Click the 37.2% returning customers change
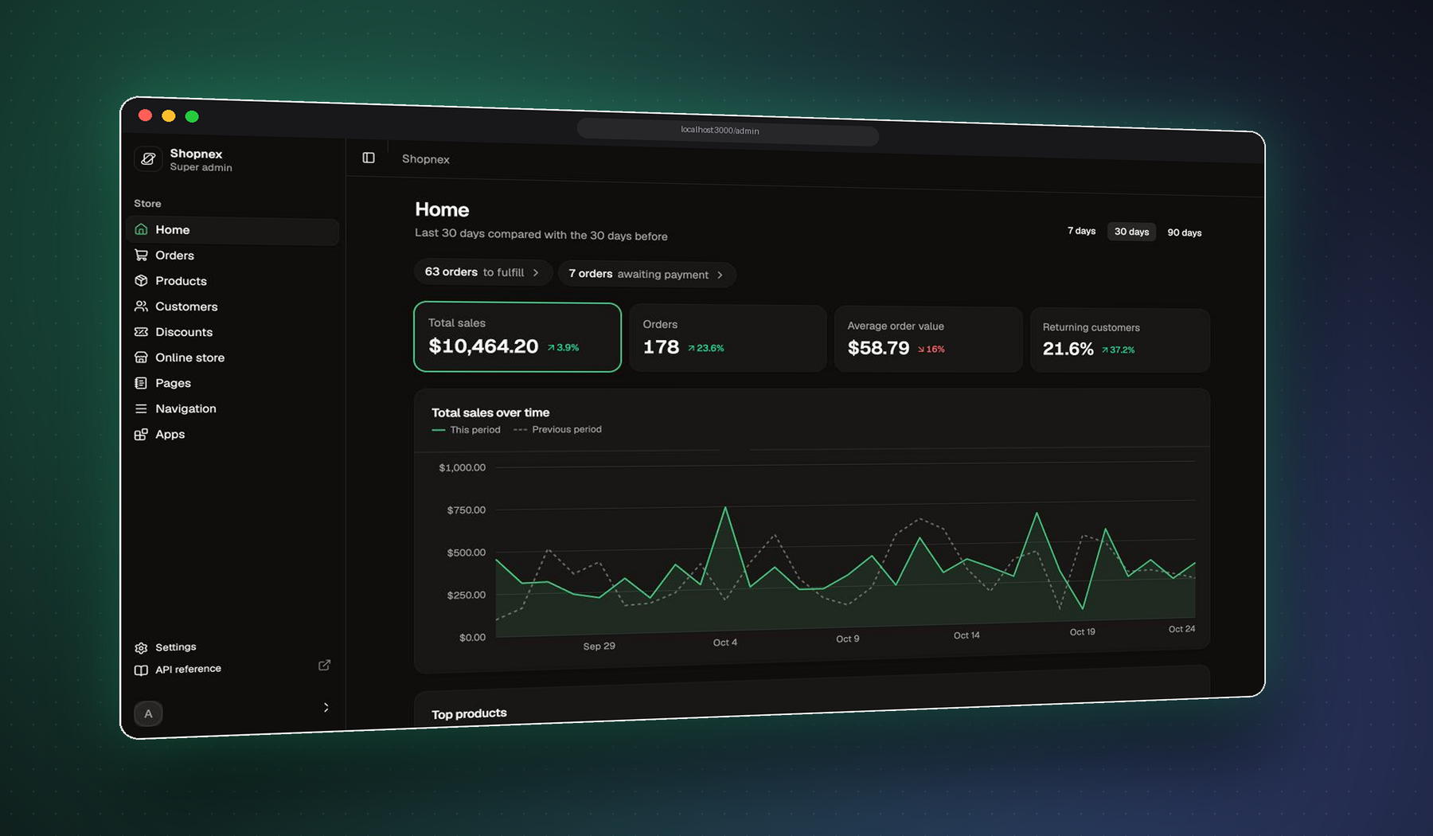The width and height of the screenshot is (1433, 836). tap(1118, 350)
